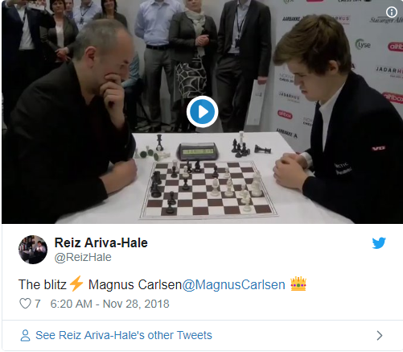Click the Twitter bird logo
This screenshot has height=352, width=403.
(379, 243)
